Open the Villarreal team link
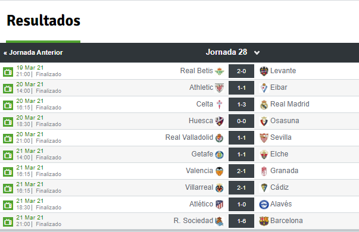Viewport: 359px width, 232px height. pyautogui.click(x=199, y=187)
